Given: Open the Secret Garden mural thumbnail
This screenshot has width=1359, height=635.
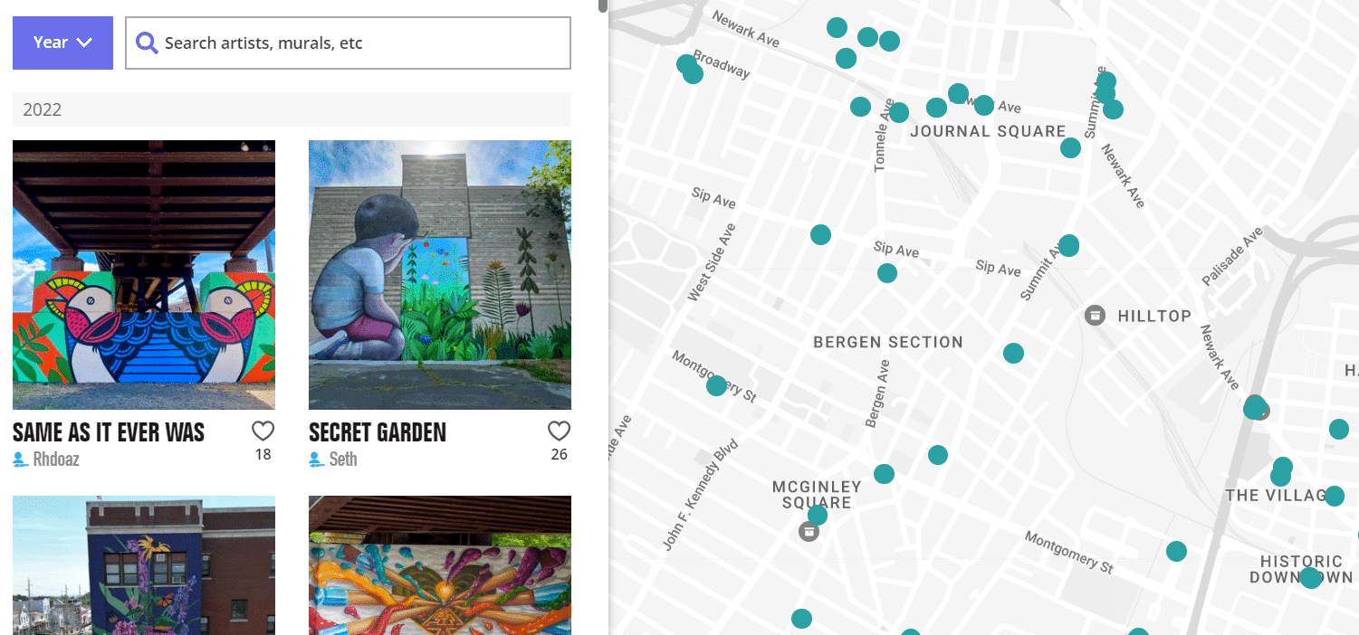Looking at the screenshot, I should (440, 275).
